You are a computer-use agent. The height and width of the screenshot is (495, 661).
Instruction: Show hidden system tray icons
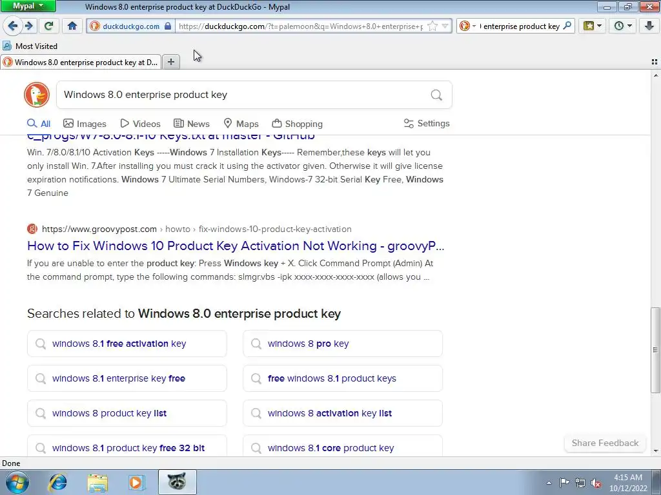549,483
